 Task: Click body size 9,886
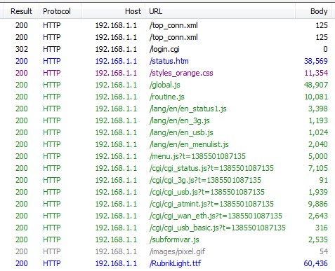coord(317,204)
